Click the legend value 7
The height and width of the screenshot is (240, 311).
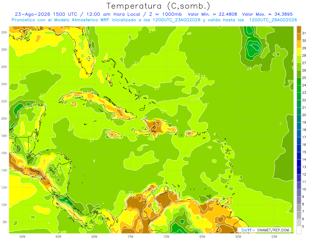[303, 212]
